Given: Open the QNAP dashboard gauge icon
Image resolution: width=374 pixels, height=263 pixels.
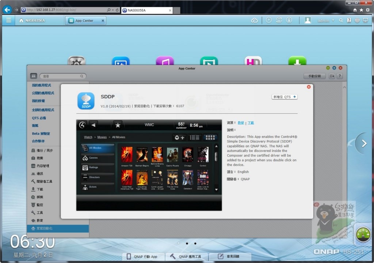Looking at the screenshot, I should tap(363, 235).
